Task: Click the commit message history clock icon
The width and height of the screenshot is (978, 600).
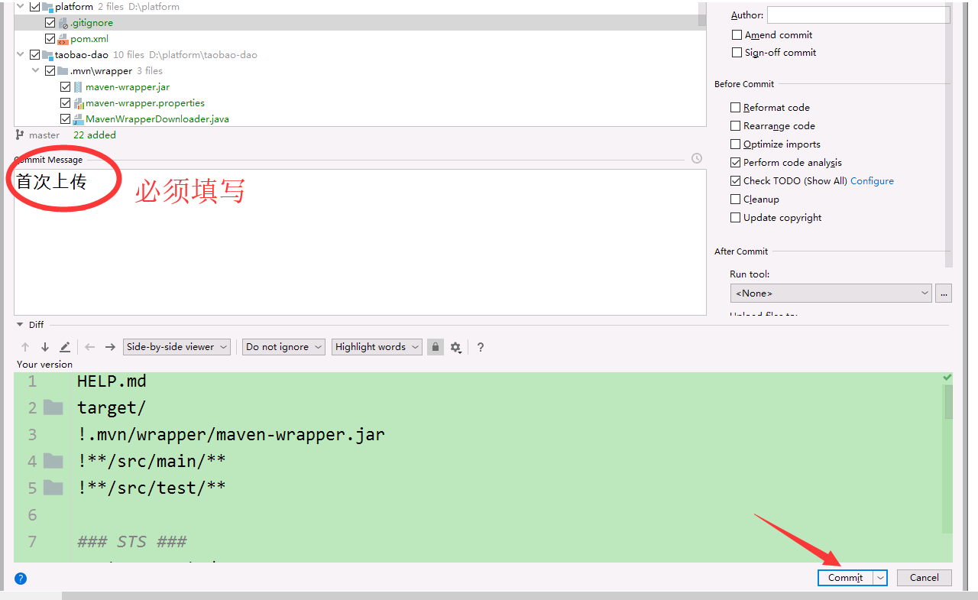Action: pos(696,159)
